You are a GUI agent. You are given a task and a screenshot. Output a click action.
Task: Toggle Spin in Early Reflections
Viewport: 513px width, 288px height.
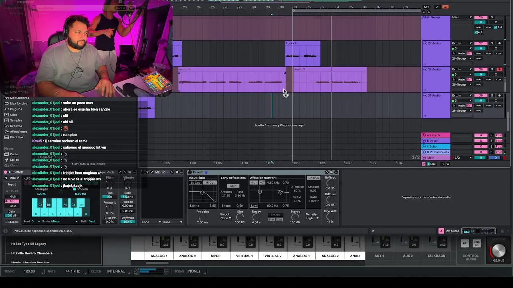[x=233, y=186]
